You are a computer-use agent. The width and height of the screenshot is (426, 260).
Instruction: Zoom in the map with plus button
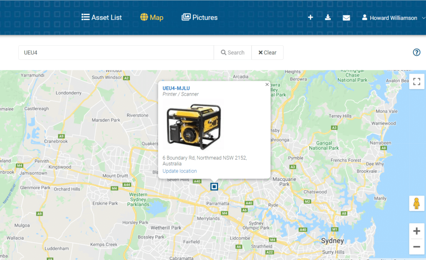click(416, 231)
